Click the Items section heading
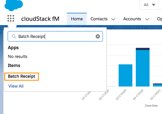This screenshot has height=114, width=162. coord(14,65)
